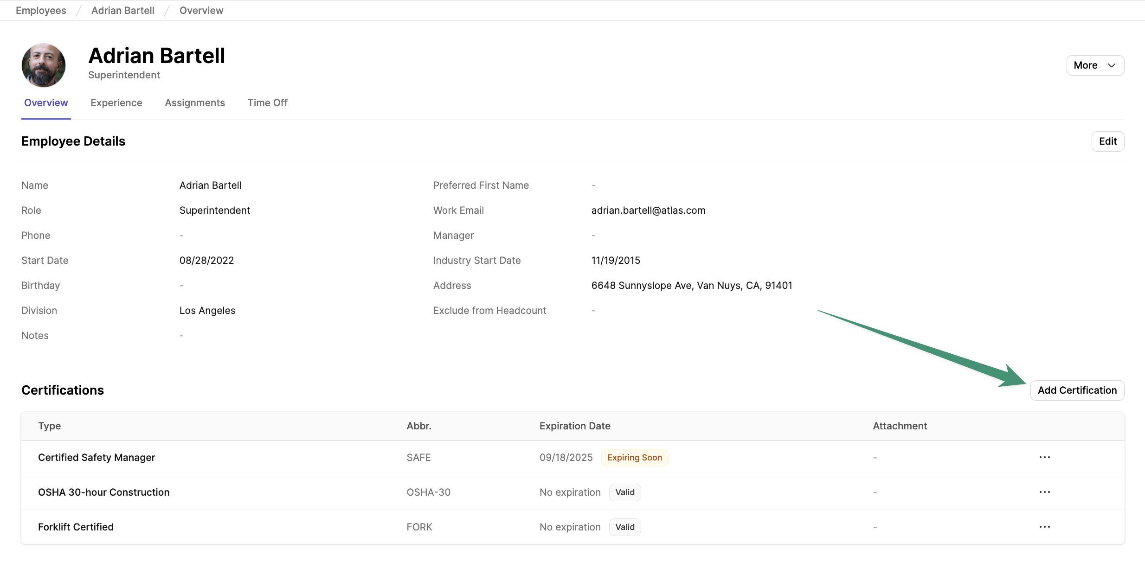Click the Valid badge for OSHA-30

click(624, 492)
